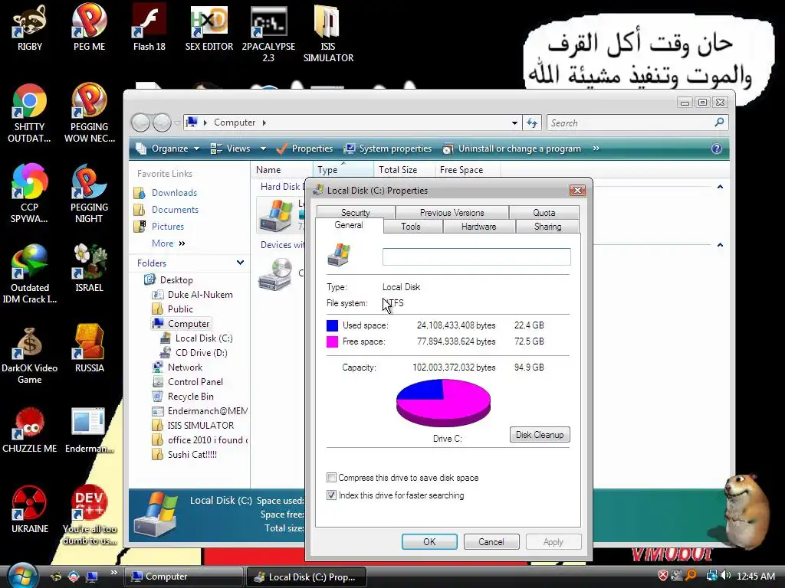Switch to the Previous Versions tab

pyautogui.click(x=452, y=213)
